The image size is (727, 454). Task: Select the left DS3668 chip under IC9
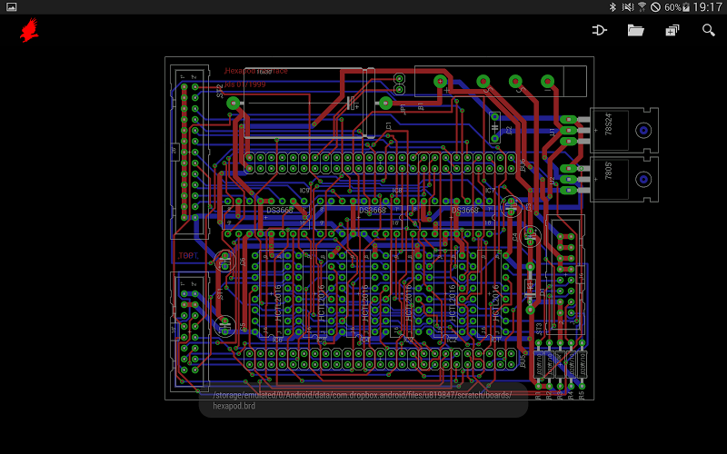point(266,217)
